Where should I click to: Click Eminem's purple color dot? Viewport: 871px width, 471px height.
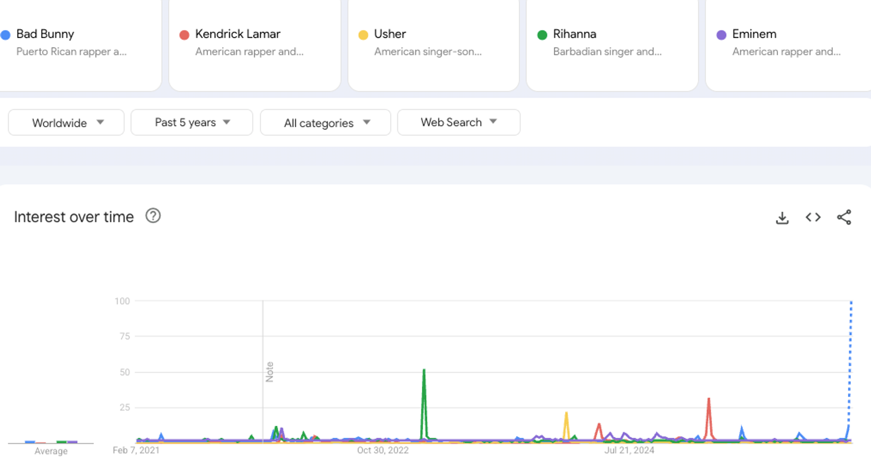point(721,35)
